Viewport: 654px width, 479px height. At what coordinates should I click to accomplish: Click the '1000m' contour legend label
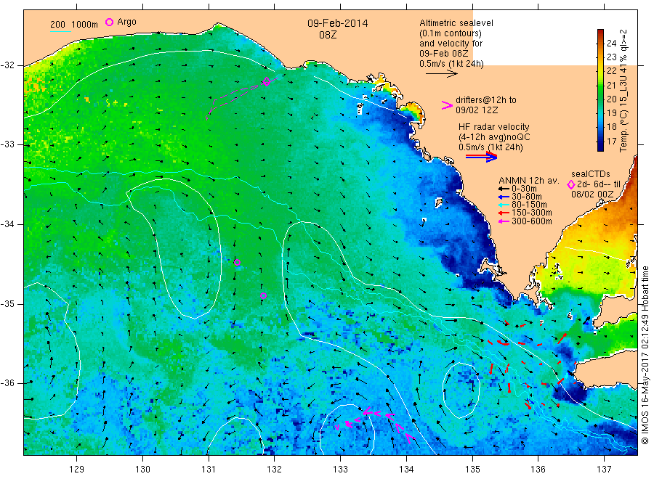tap(84, 25)
